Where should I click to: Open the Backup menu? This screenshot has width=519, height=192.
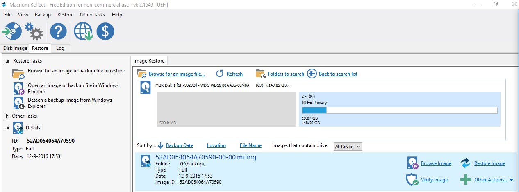43,15
